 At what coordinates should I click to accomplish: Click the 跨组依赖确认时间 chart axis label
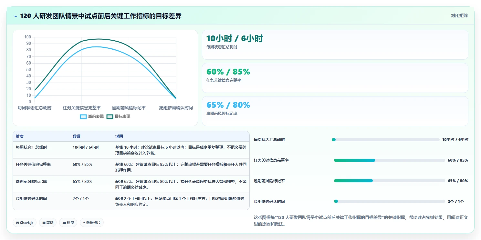pyautogui.click(x=176, y=108)
